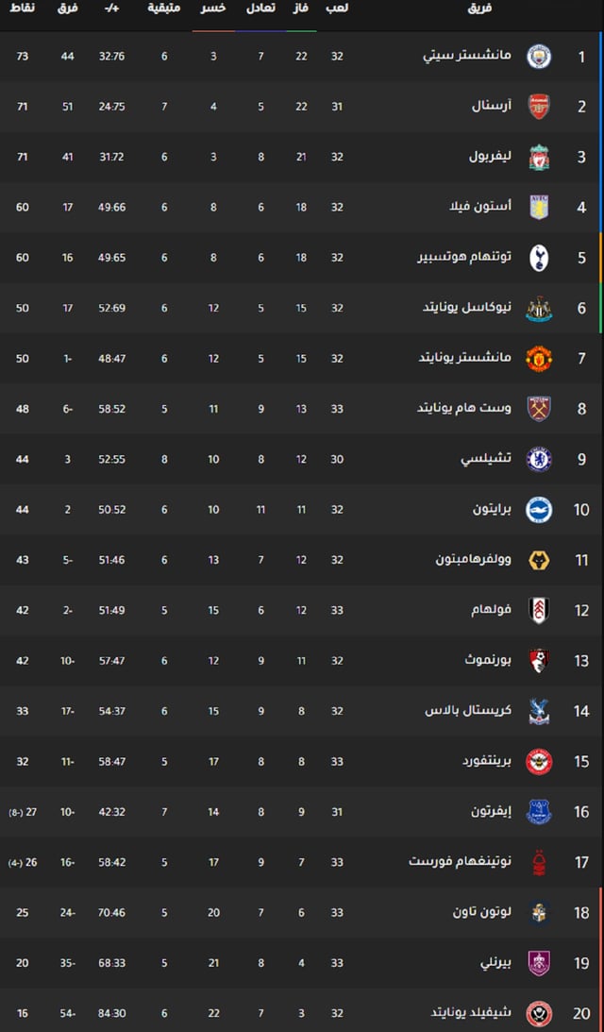Open the Wolverhampton wolf logo
The width and height of the screenshot is (604, 1032).
(x=539, y=560)
